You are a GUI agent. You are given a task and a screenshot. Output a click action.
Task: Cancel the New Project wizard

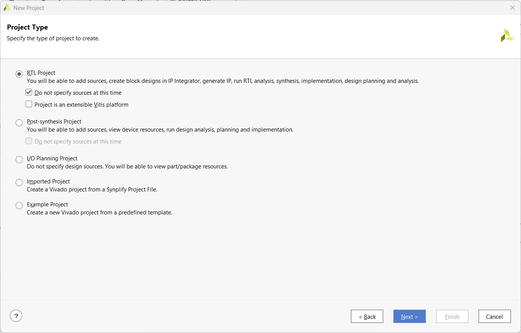point(495,317)
